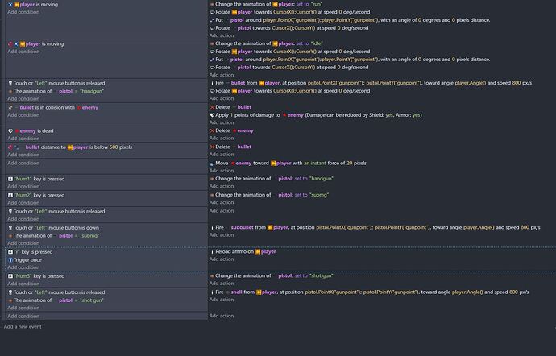Select the action setting pistol animation to "submg"

tap(274, 195)
